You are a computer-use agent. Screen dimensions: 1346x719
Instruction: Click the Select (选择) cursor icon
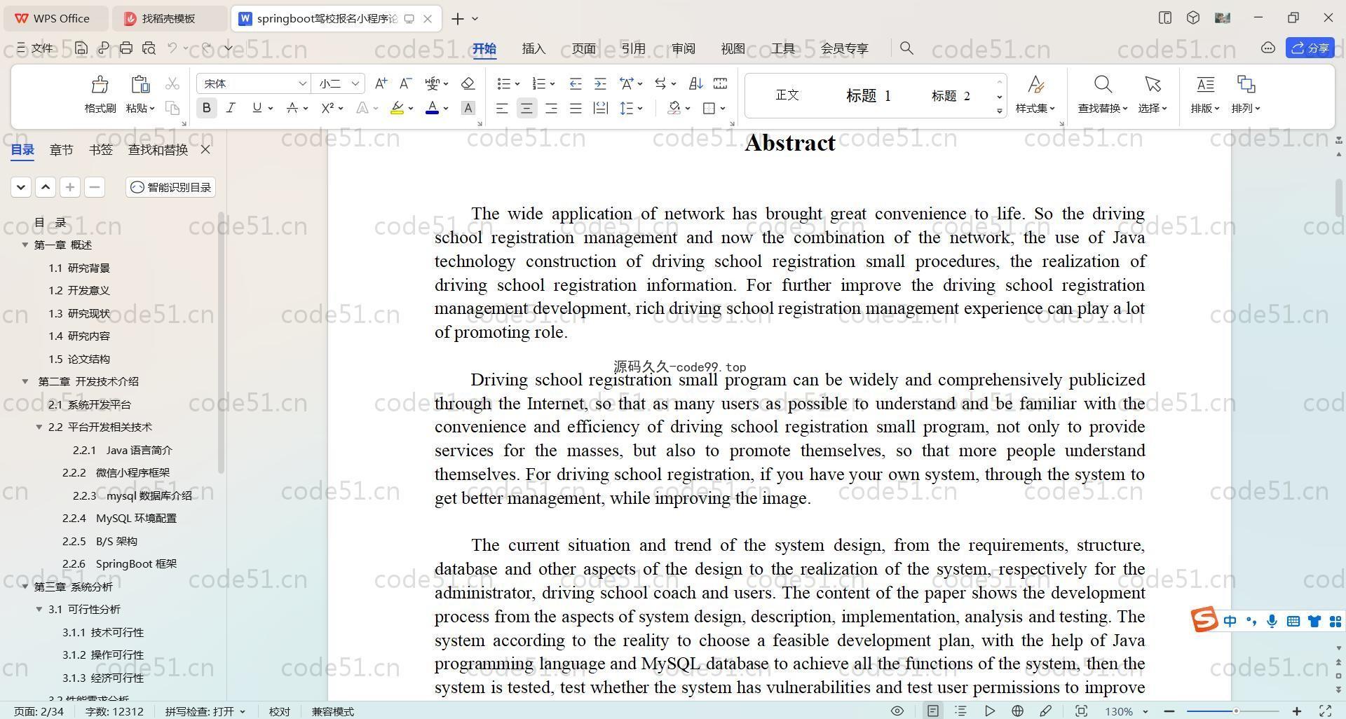[x=1153, y=85]
